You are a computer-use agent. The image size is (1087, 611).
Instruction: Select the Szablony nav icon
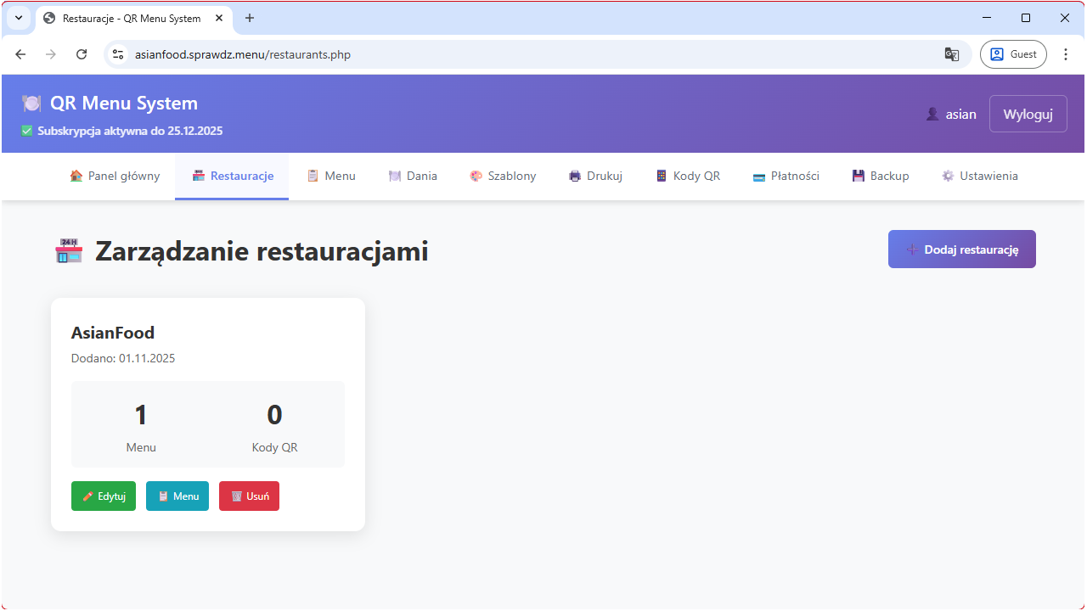coord(476,176)
